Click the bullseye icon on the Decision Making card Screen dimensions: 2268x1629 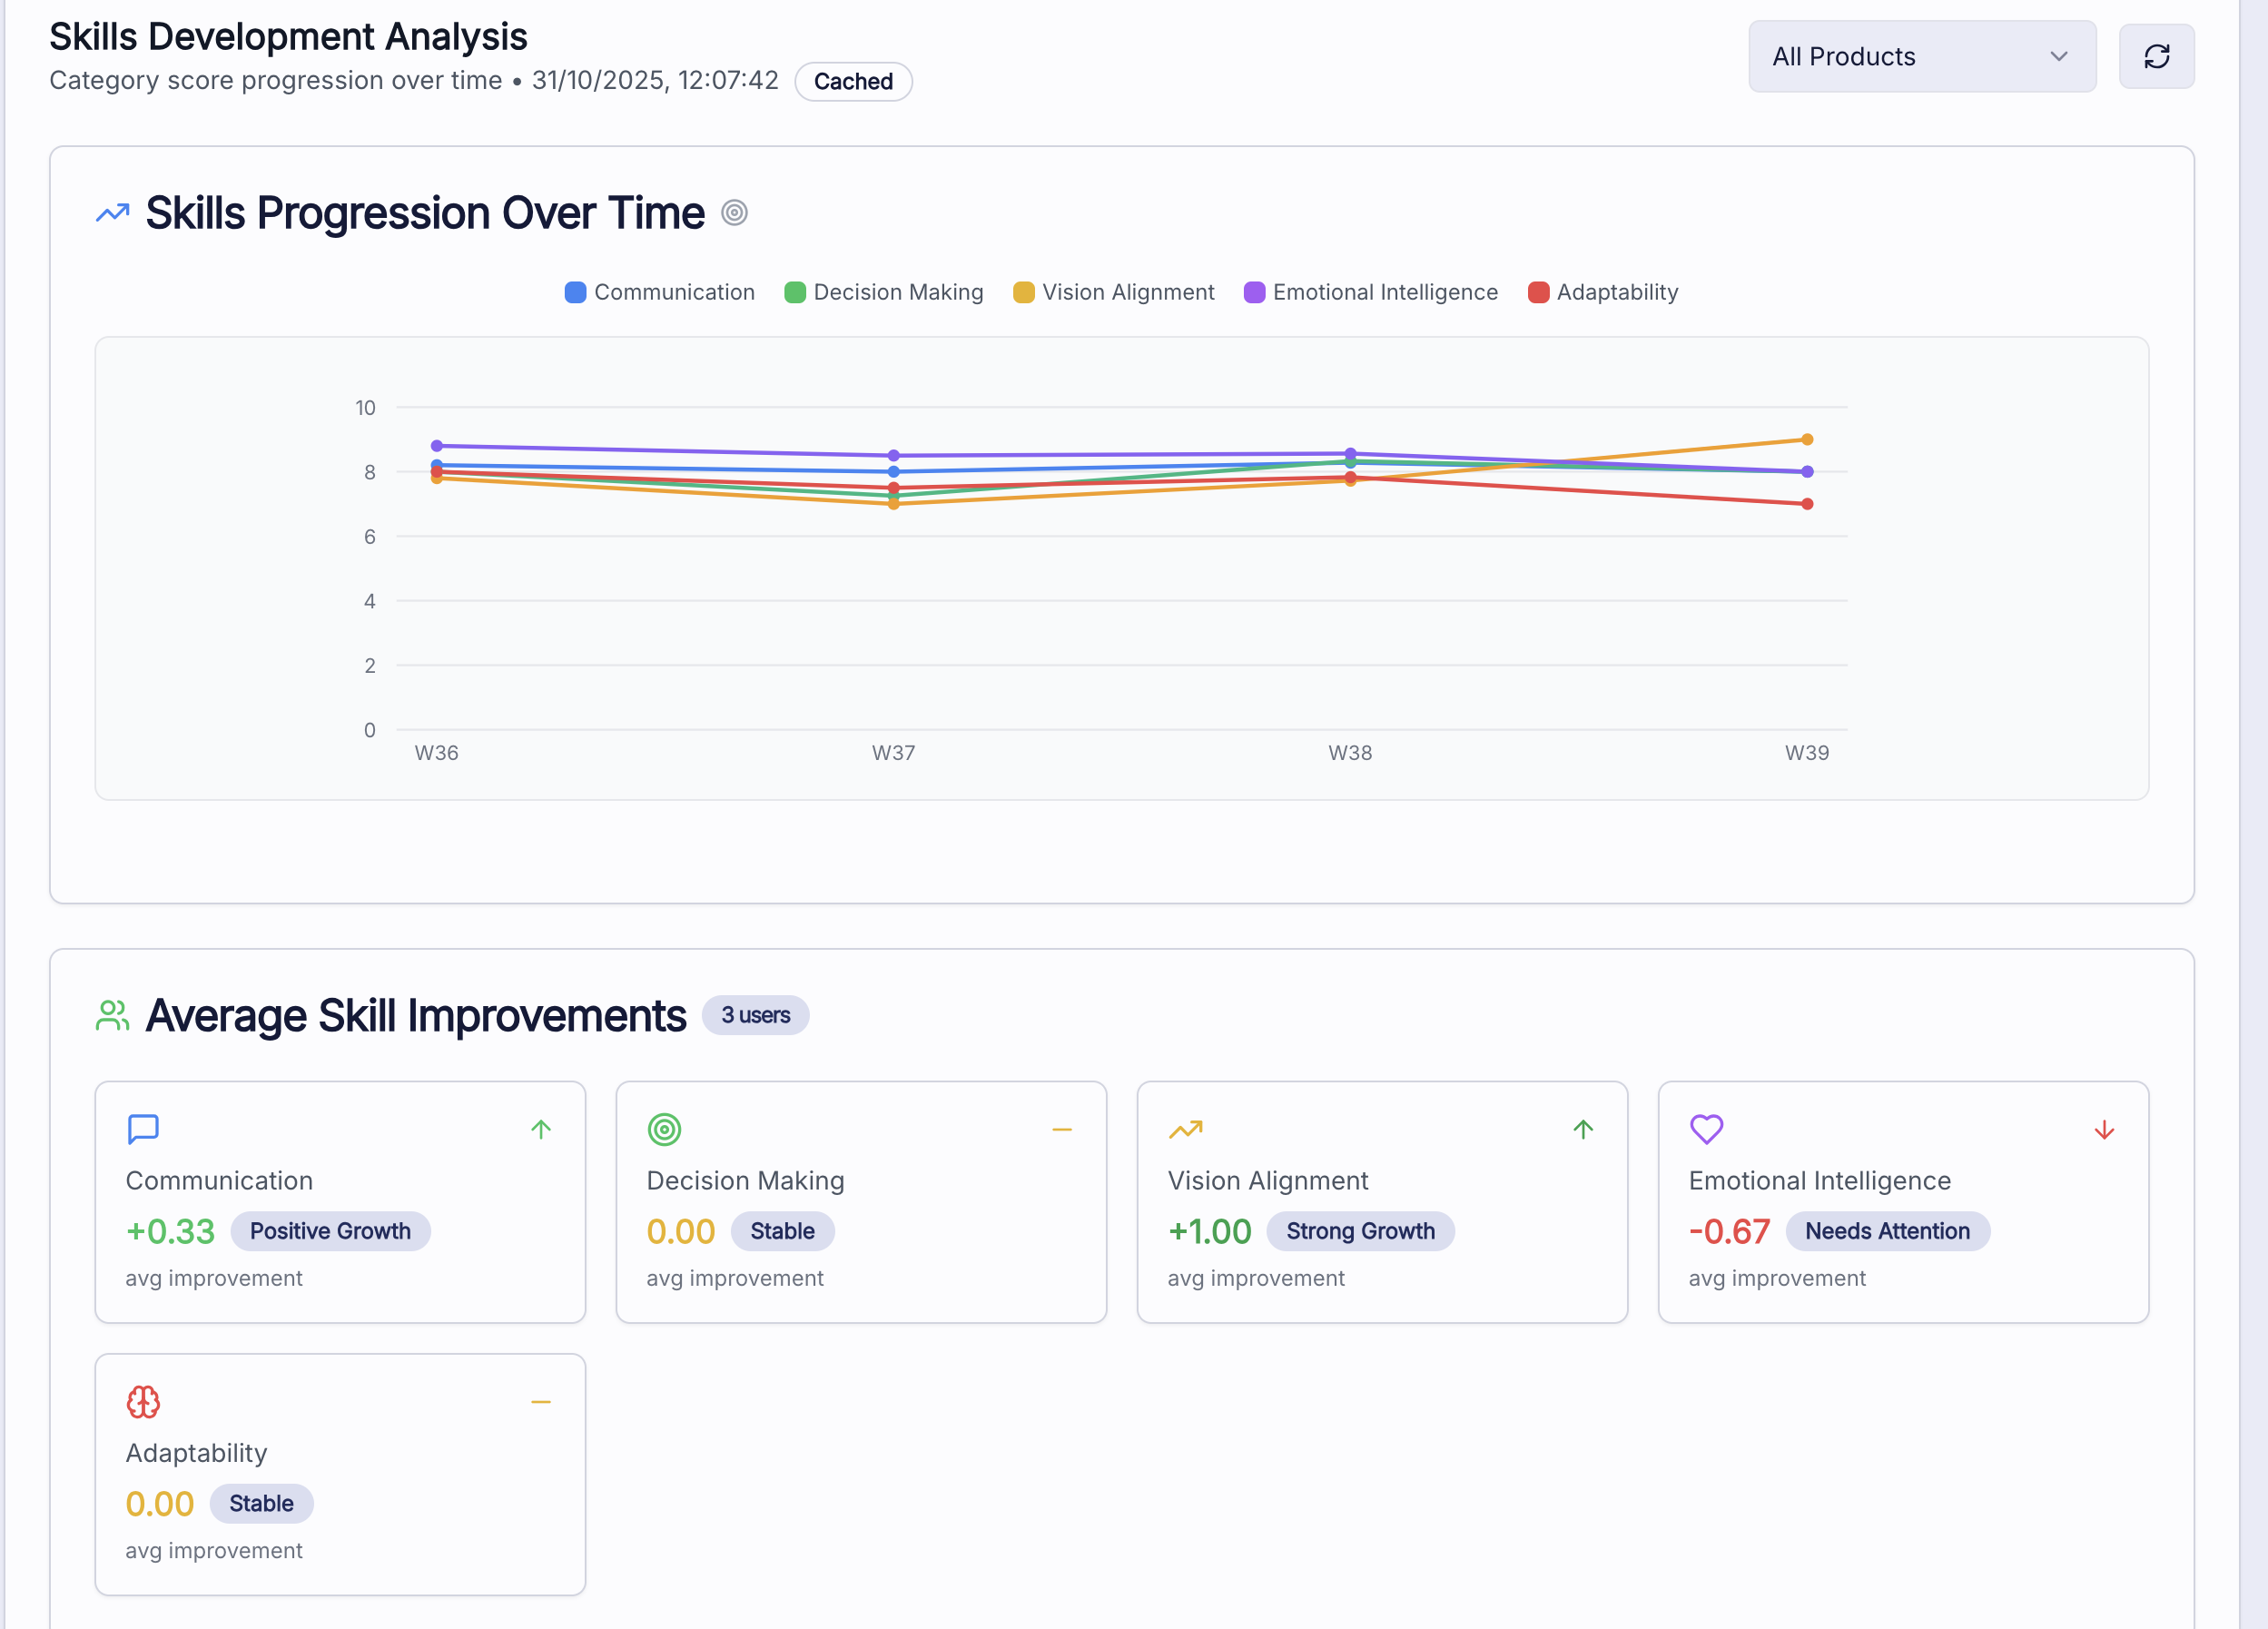pyautogui.click(x=664, y=1129)
